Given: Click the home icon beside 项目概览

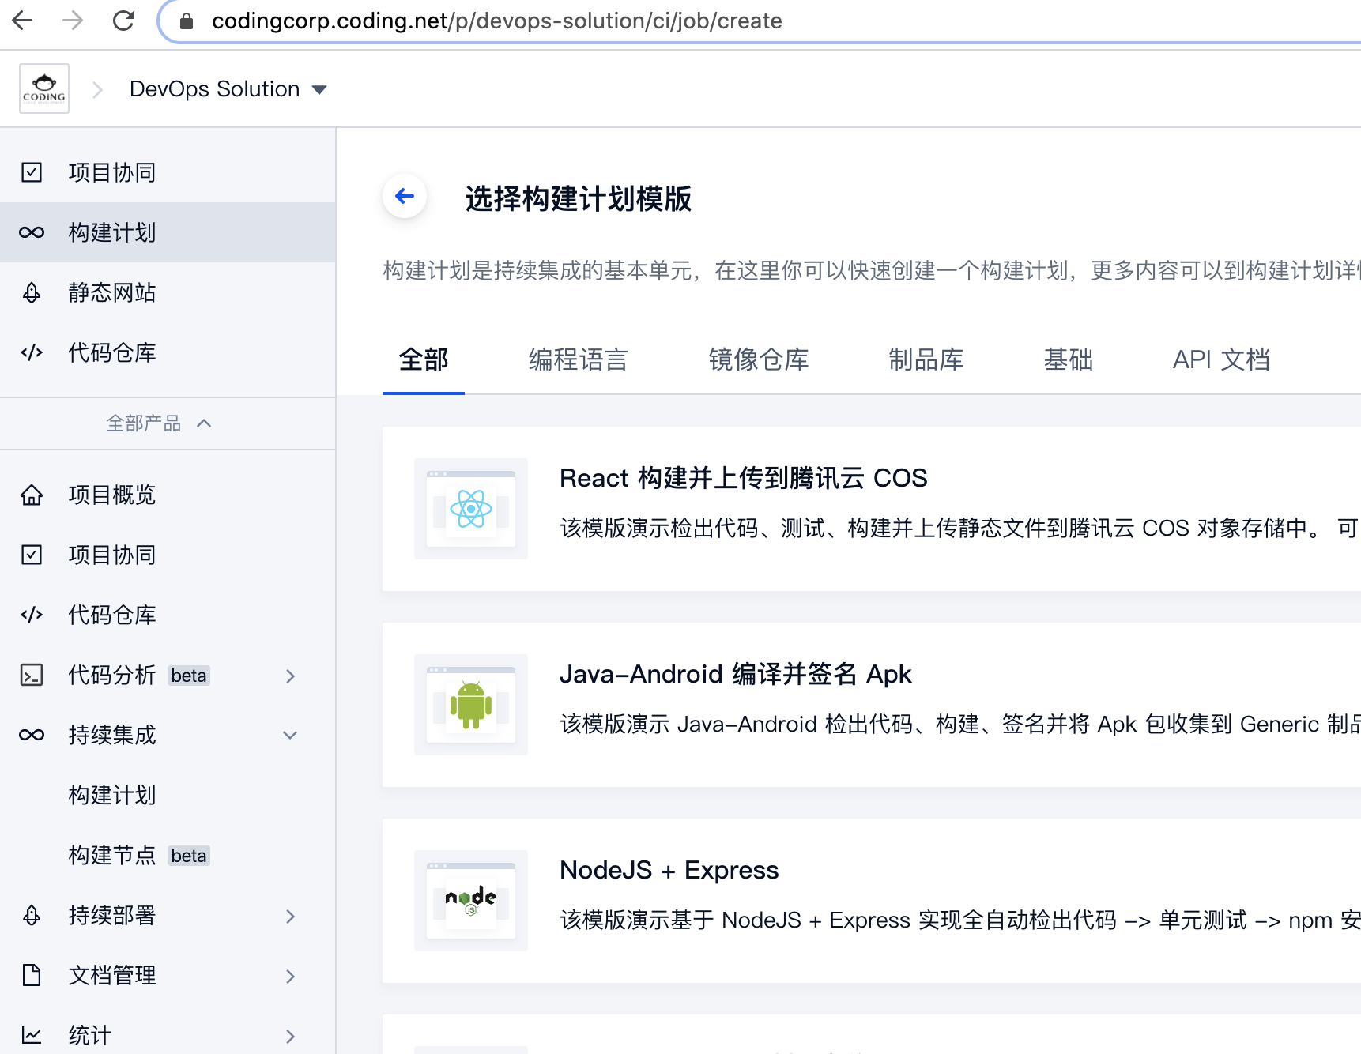Looking at the screenshot, I should coord(32,495).
